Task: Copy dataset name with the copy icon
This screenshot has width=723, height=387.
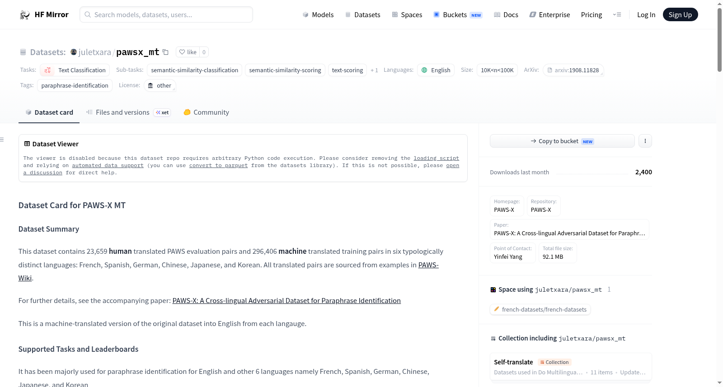Action: pos(165,52)
